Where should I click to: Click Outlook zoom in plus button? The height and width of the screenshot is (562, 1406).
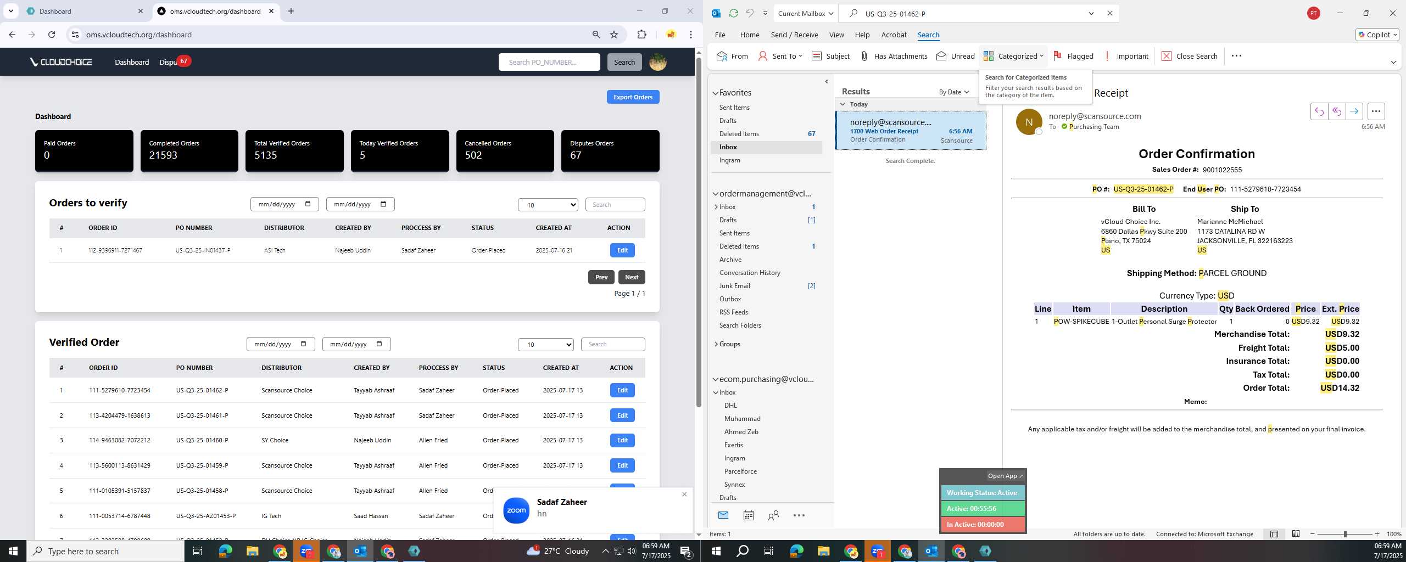point(1377,534)
